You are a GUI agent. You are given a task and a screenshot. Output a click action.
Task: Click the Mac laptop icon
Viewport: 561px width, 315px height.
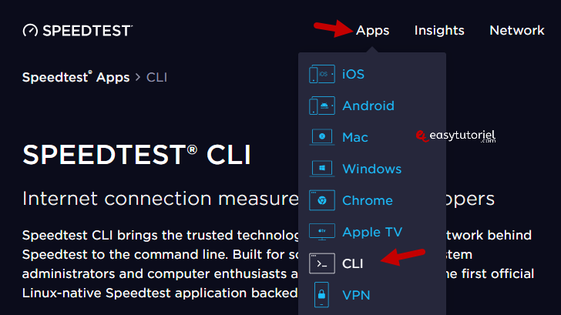[x=322, y=138]
